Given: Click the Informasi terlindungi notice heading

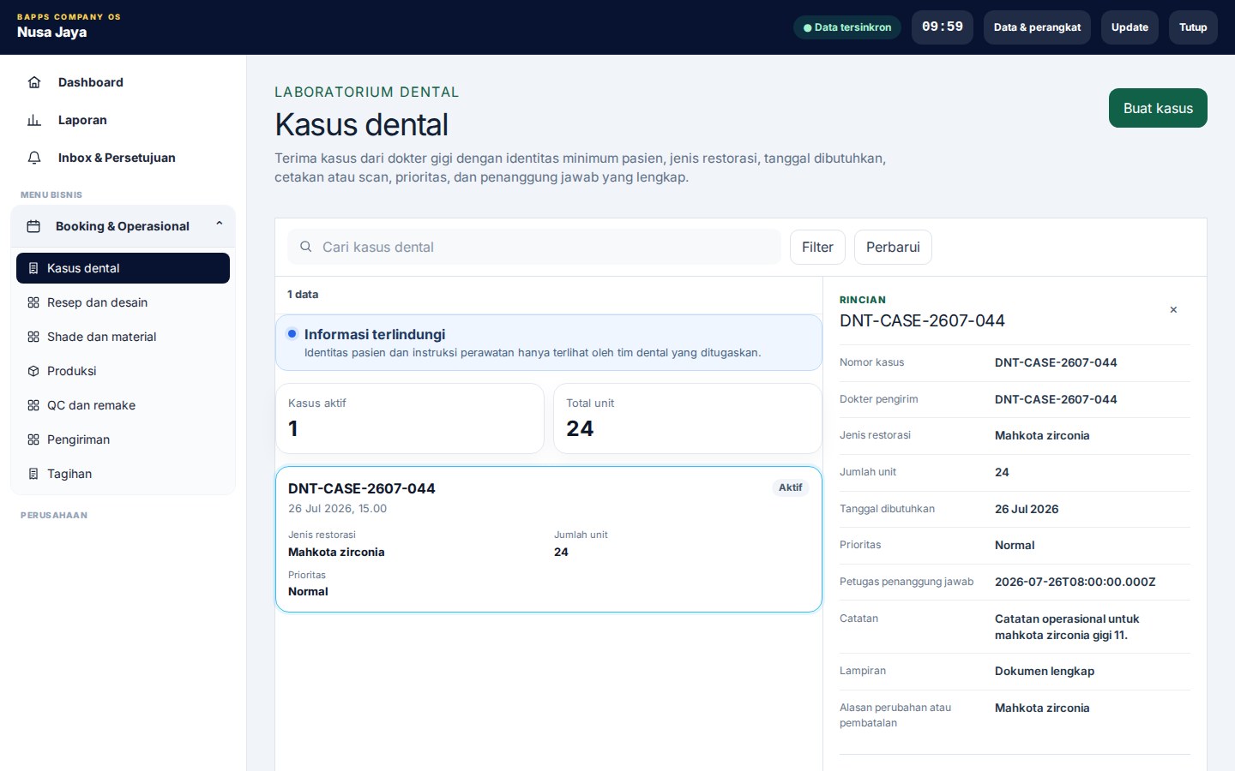Looking at the screenshot, I should (375, 334).
